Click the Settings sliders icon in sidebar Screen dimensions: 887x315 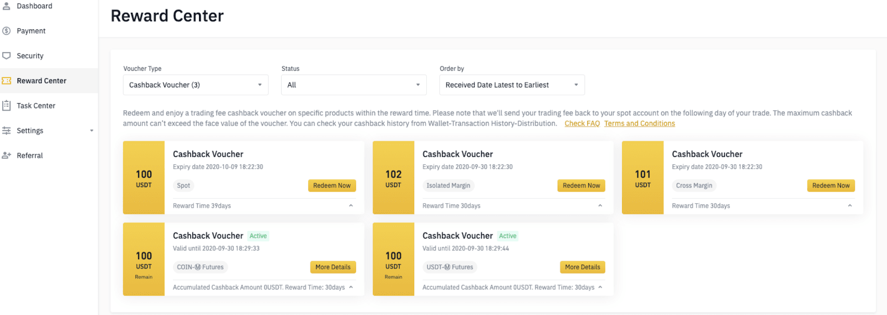pyautogui.click(x=7, y=131)
